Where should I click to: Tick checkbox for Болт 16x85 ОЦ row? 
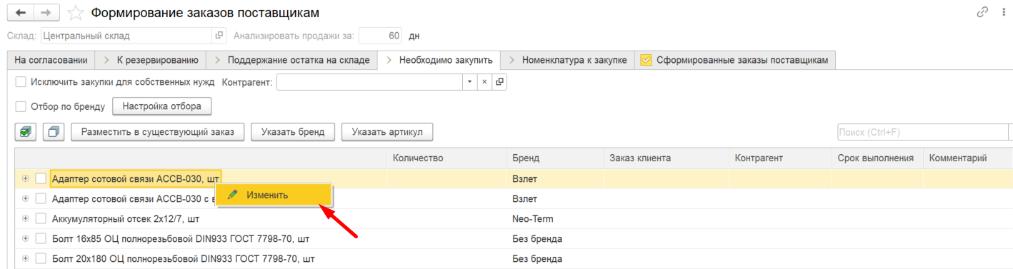tap(41, 238)
